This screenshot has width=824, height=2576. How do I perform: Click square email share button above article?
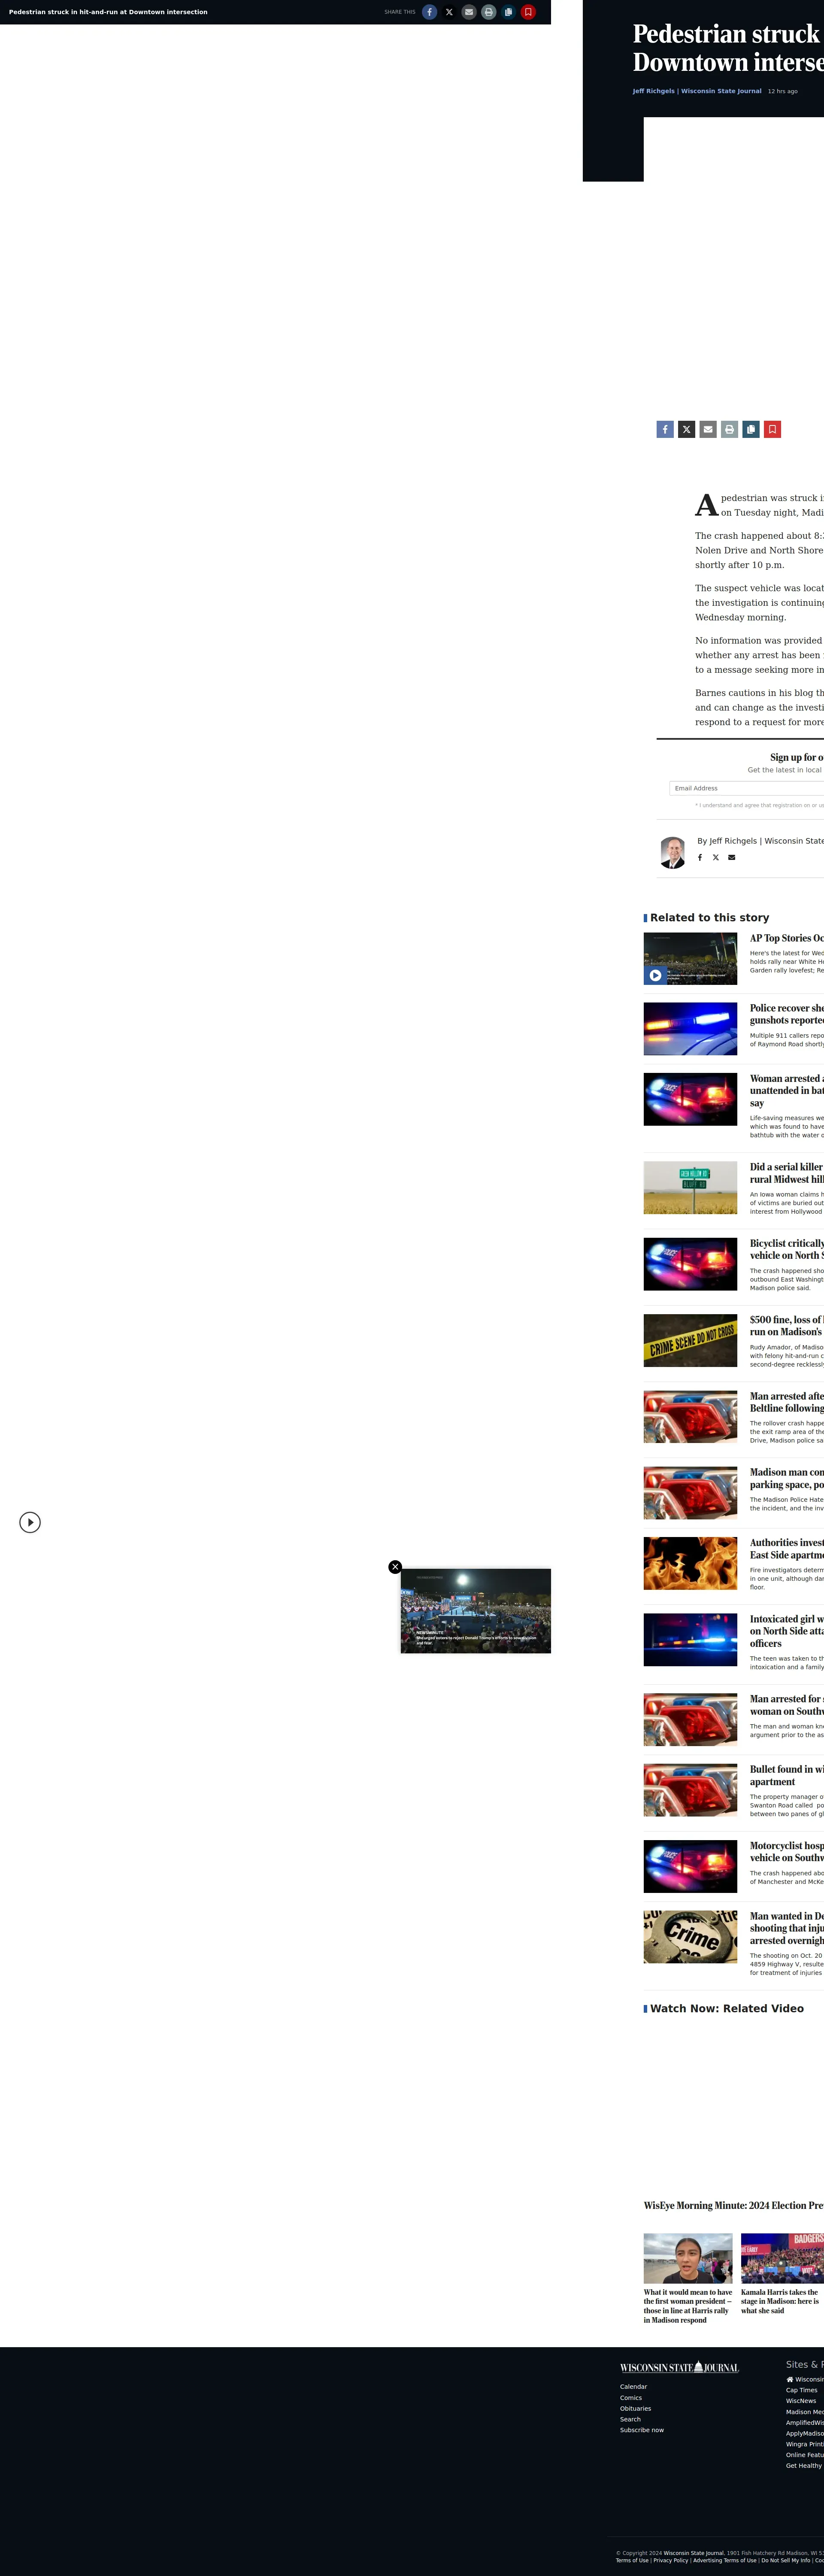click(708, 429)
